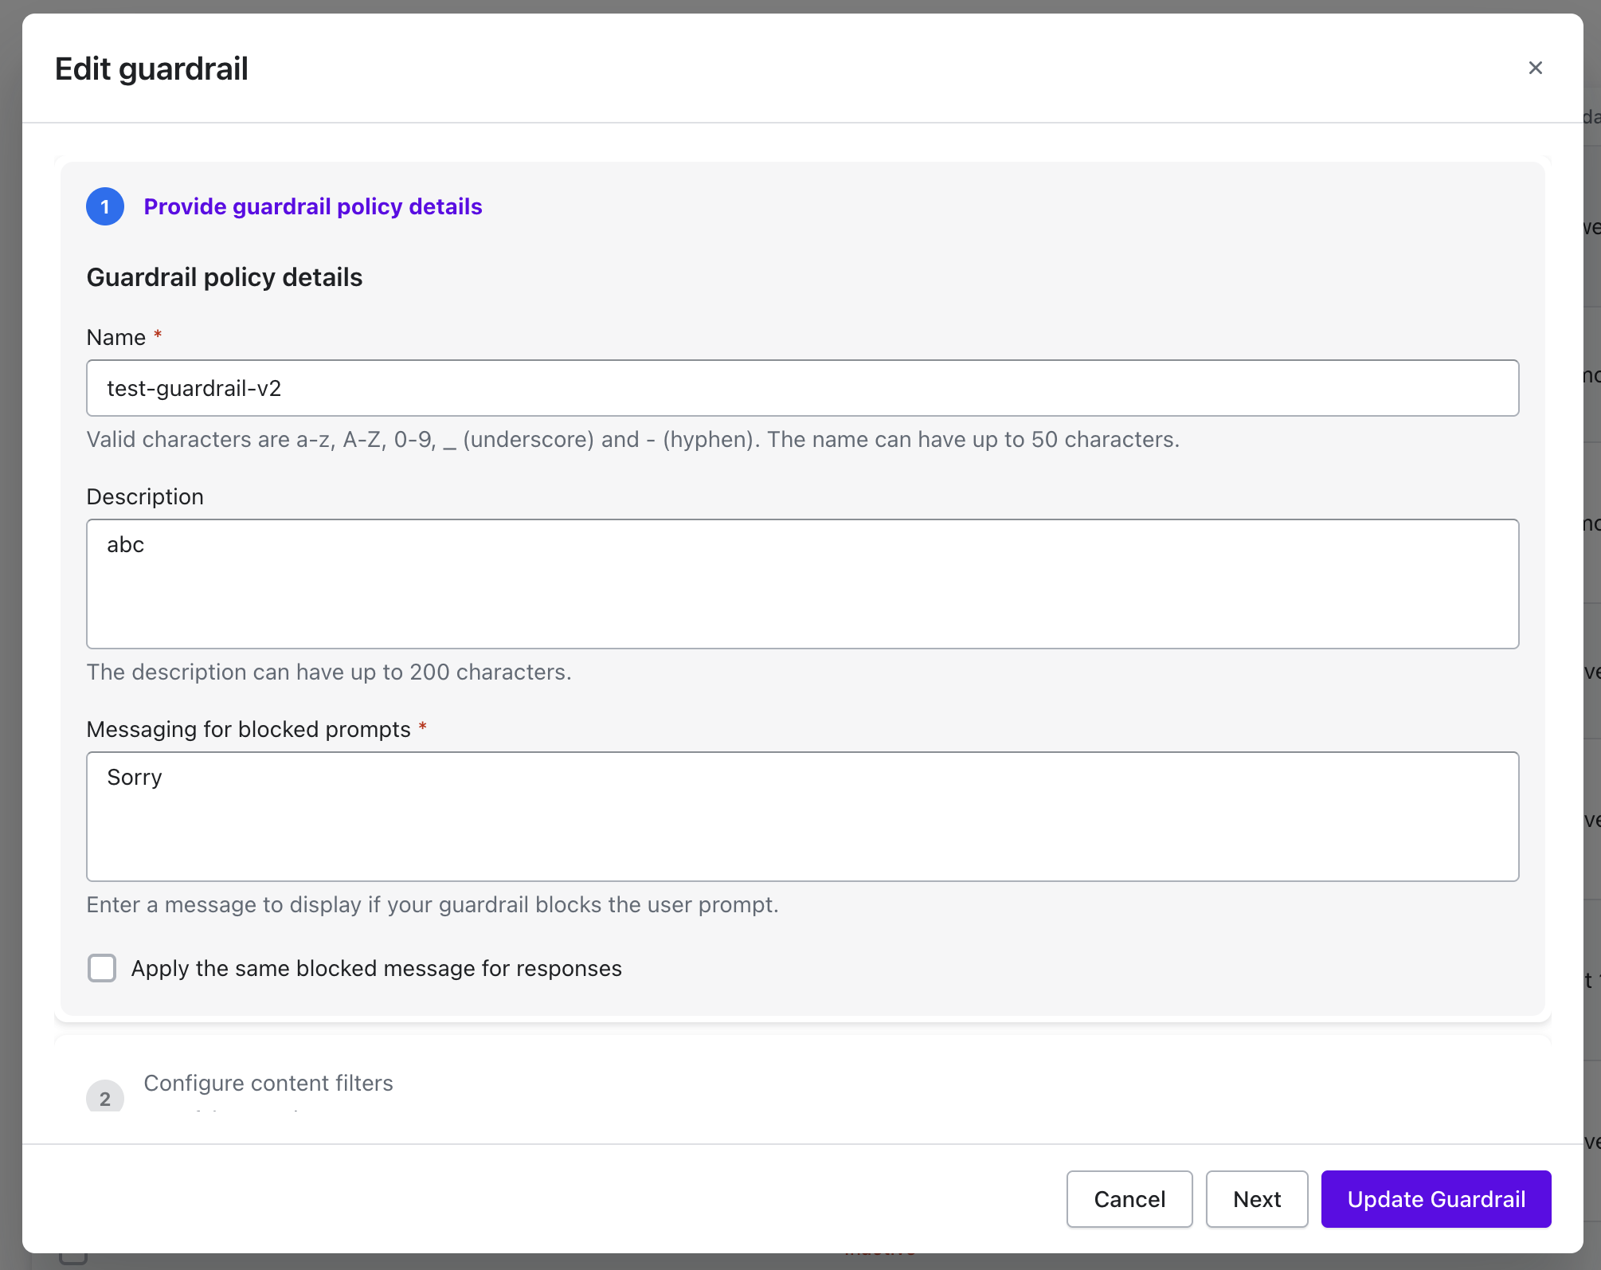
Task: Click into the Description box with abc
Action: 802,584
